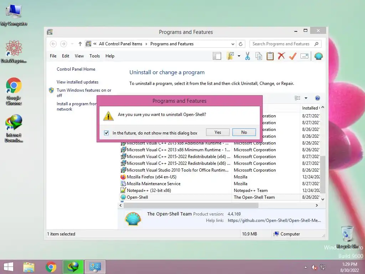365x274 pixels.
Task: Refresh the Programs and Features view
Action: 241,44
